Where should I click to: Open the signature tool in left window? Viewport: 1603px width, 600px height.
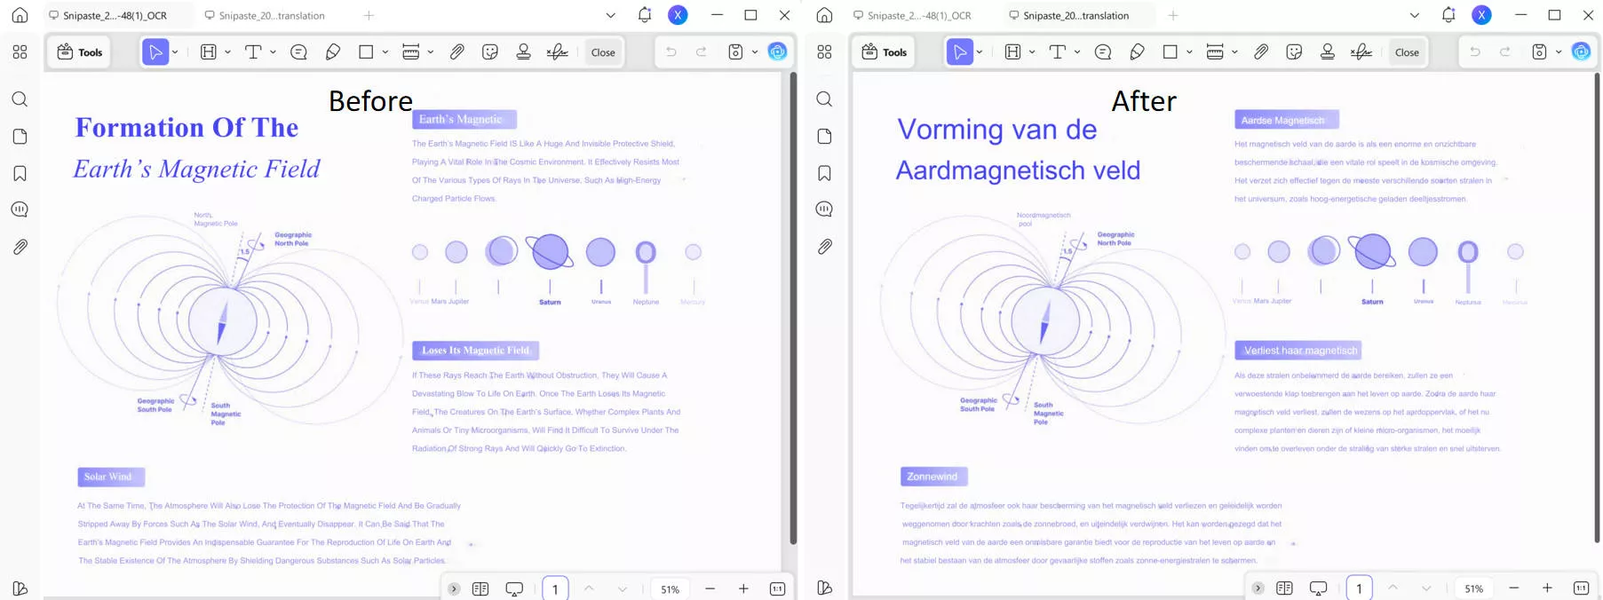coord(558,52)
